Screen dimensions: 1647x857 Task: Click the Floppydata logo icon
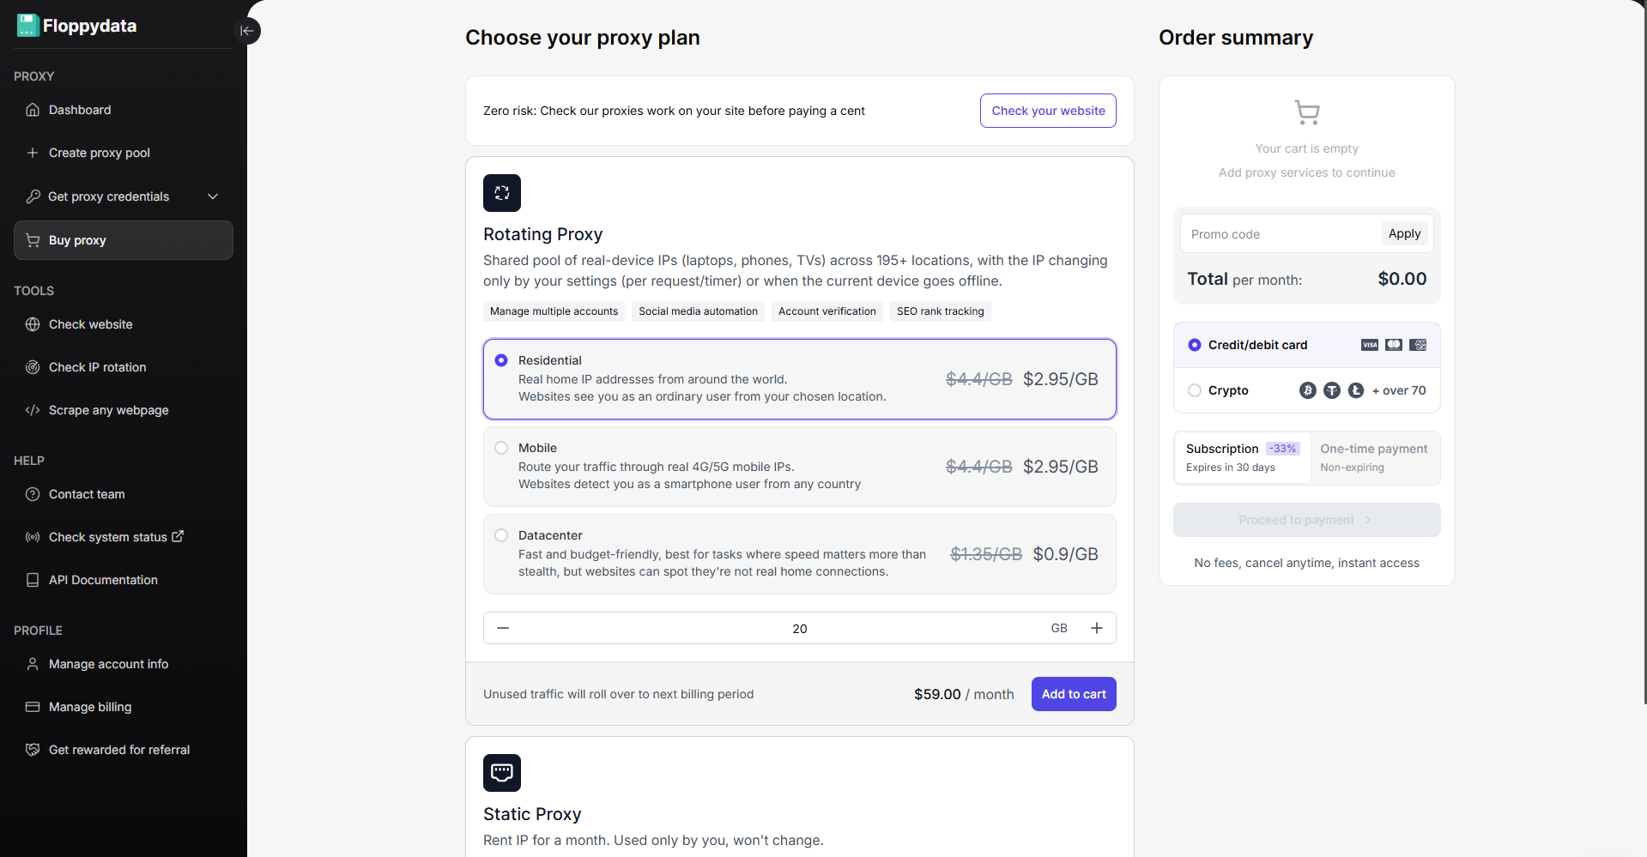pyautogui.click(x=27, y=26)
